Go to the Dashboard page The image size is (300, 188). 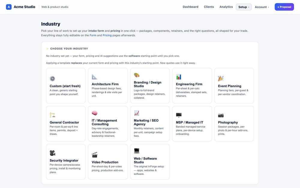[190, 7]
